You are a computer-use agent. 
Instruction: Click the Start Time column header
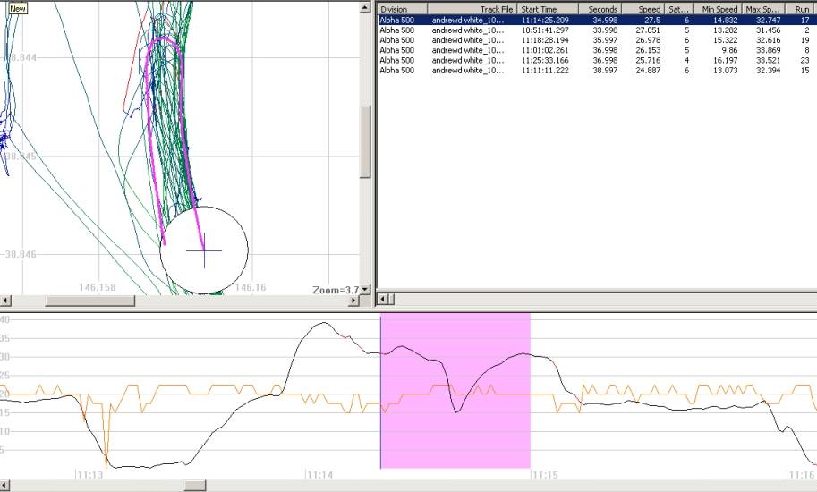coord(548,8)
